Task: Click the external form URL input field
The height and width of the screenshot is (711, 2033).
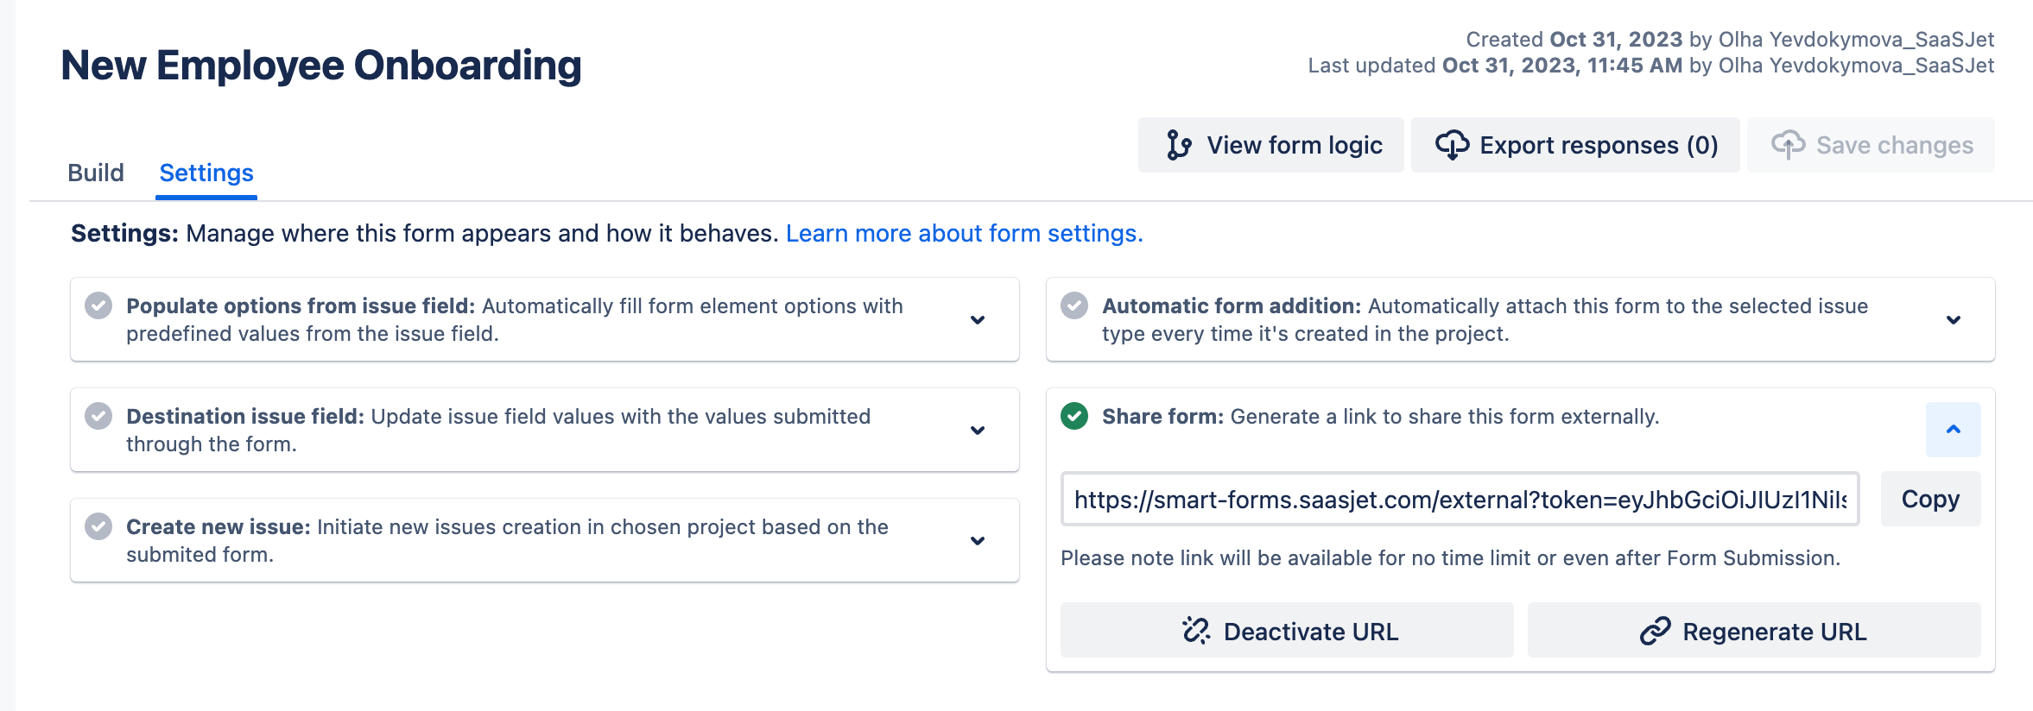Action: (1460, 499)
